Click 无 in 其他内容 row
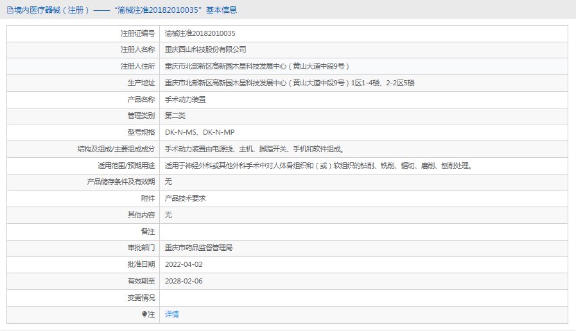 168,215
